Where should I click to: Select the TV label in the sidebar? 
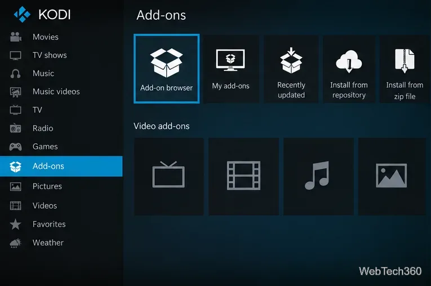[37, 110]
